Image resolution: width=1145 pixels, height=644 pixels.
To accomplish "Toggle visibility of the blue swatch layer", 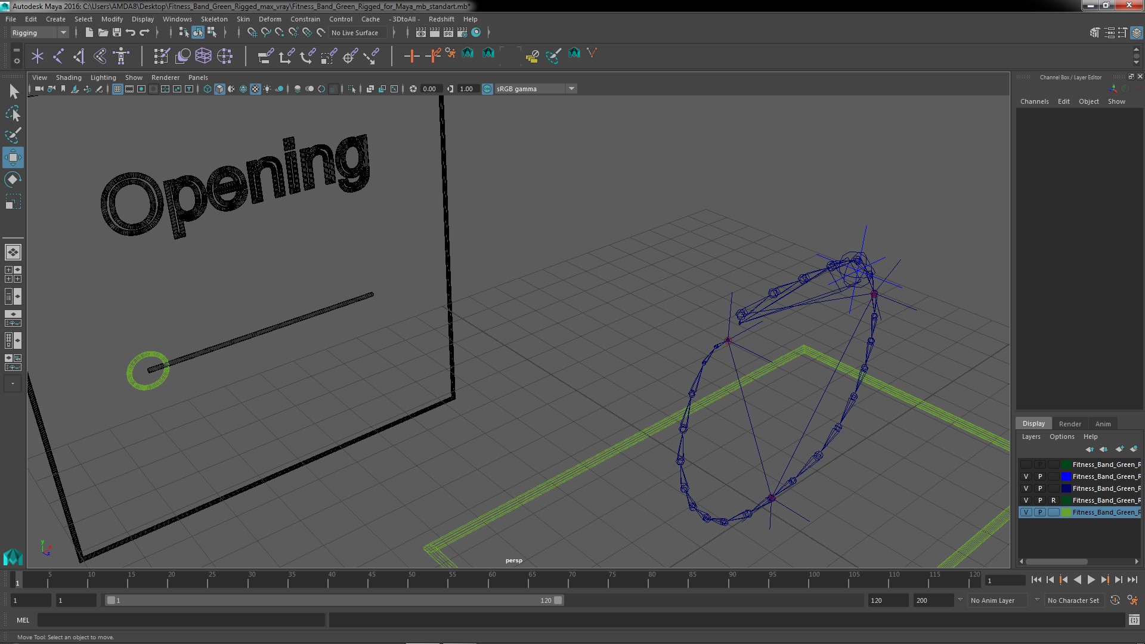I will pos(1026,476).
